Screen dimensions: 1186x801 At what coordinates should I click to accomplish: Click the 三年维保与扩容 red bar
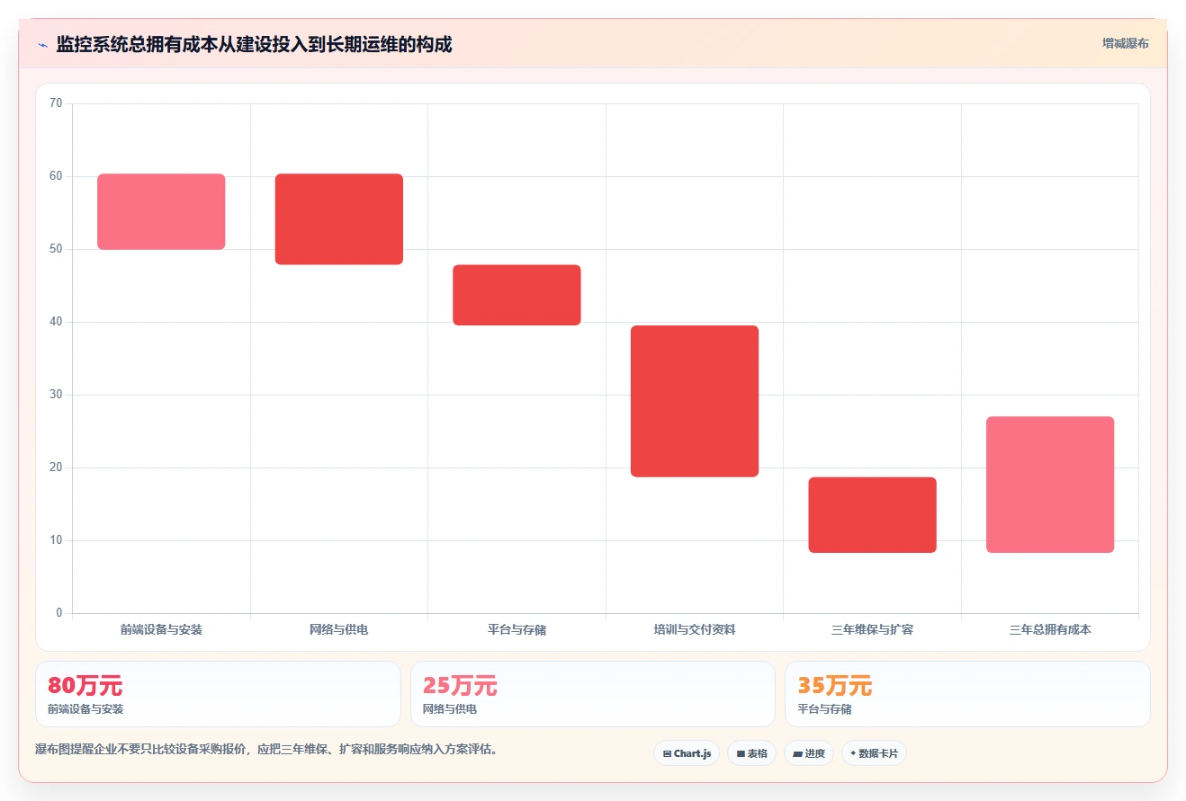click(872, 515)
